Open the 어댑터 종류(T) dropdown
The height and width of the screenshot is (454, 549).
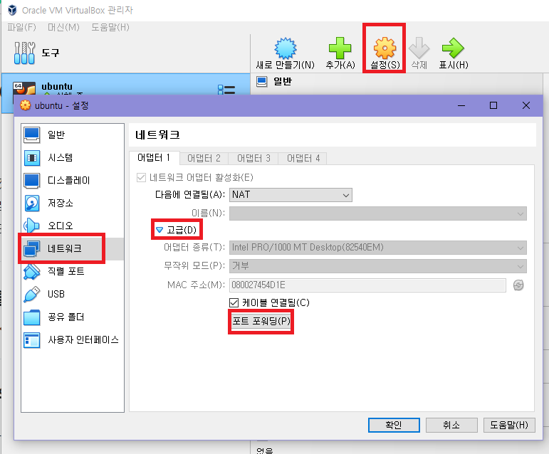(378, 248)
